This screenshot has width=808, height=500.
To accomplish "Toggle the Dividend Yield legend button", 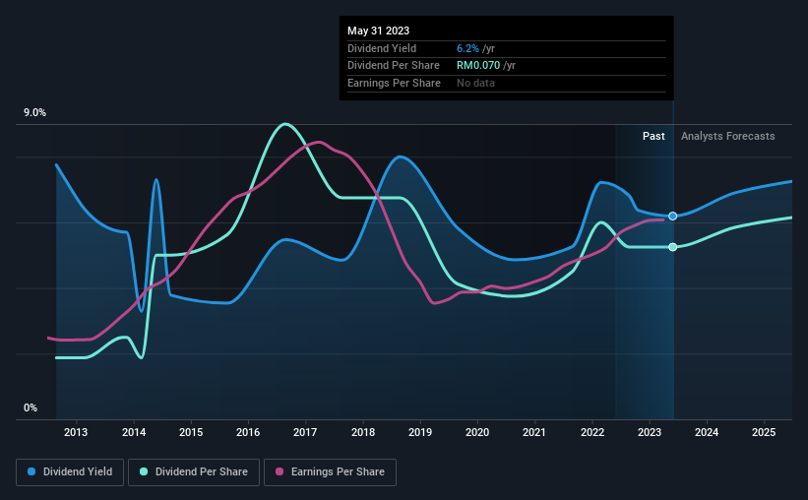I will pos(70,472).
